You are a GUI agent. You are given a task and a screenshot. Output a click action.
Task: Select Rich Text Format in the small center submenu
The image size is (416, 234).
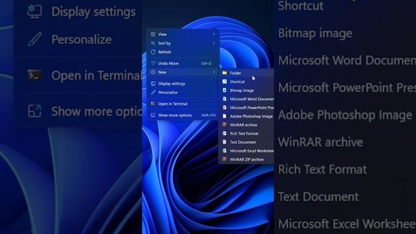pyautogui.click(x=247, y=133)
